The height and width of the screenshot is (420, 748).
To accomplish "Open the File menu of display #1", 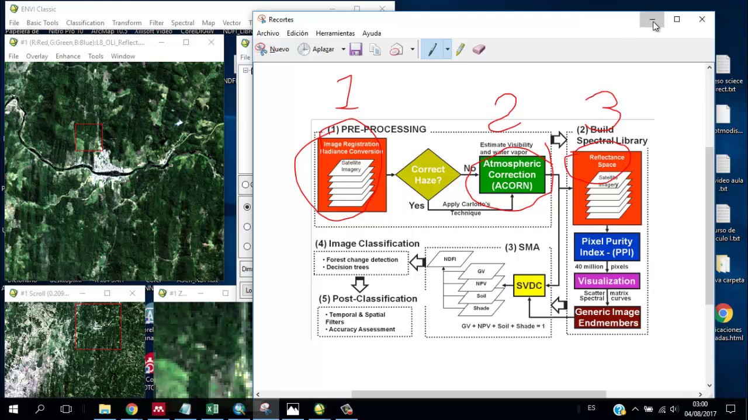I will point(13,56).
